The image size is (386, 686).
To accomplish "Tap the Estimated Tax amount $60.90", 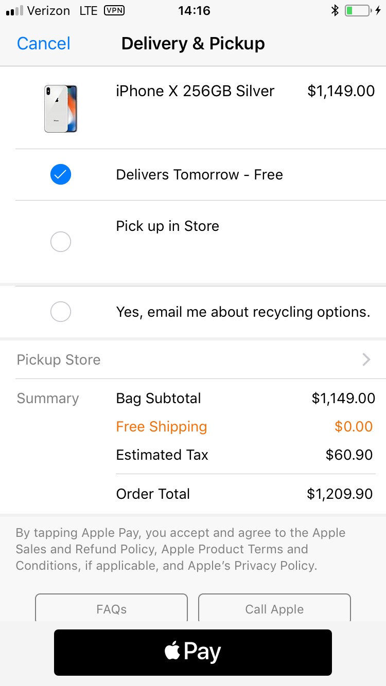I will pyautogui.click(x=349, y=455).
